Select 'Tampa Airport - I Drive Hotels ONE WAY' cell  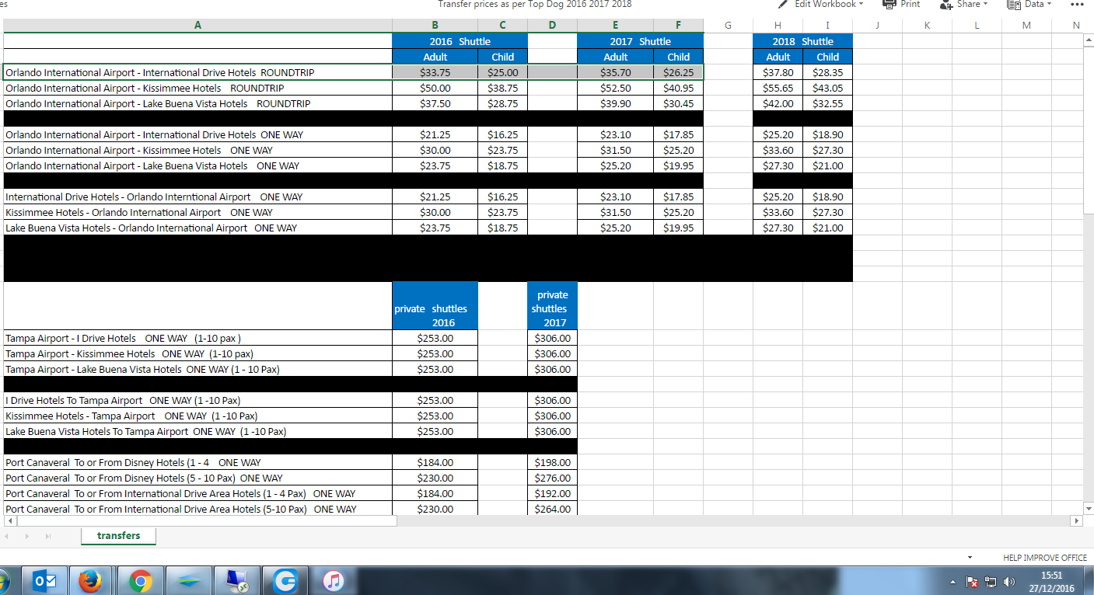[197, 338]
